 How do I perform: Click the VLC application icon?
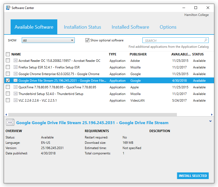coord(15,100)
